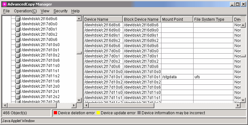Screen dimensions: 248x125
Task: Click the tree pane vertical scrollbar thumb
Action: pos(79,53)
